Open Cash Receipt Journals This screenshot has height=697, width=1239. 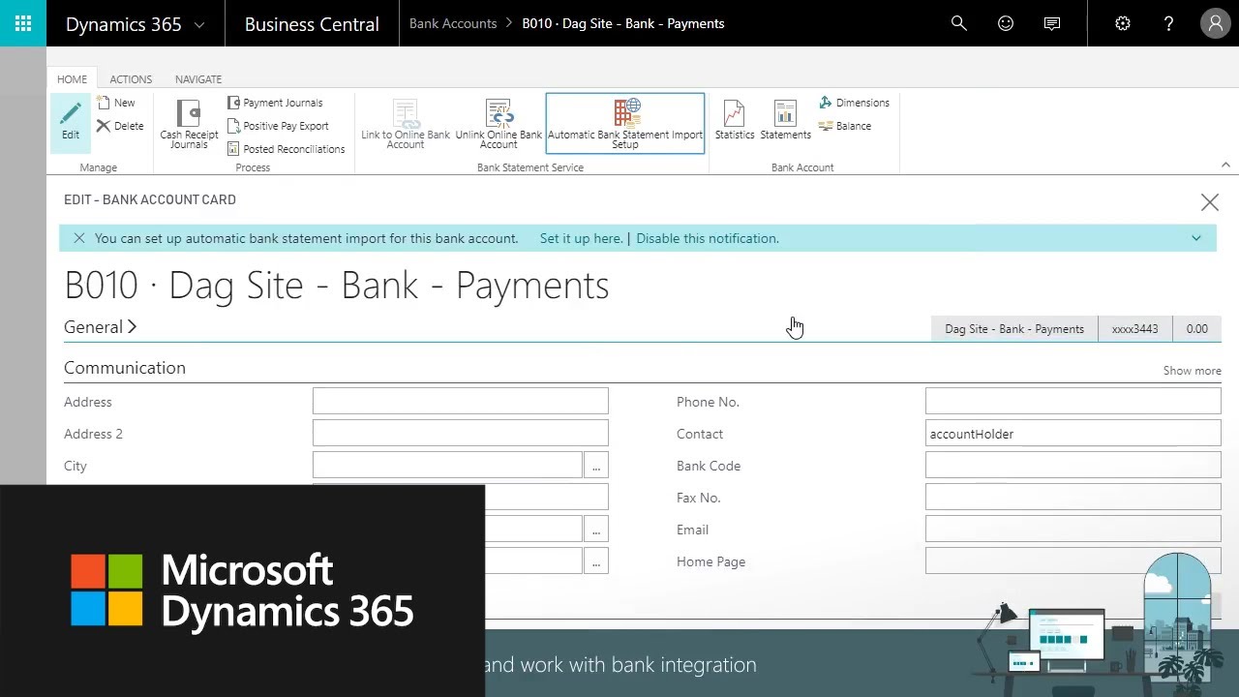(x=189, y=124)
